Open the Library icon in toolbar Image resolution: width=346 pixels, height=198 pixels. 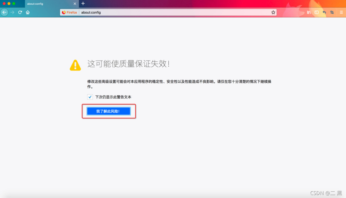pyautogui.click(x=309, y=12)
